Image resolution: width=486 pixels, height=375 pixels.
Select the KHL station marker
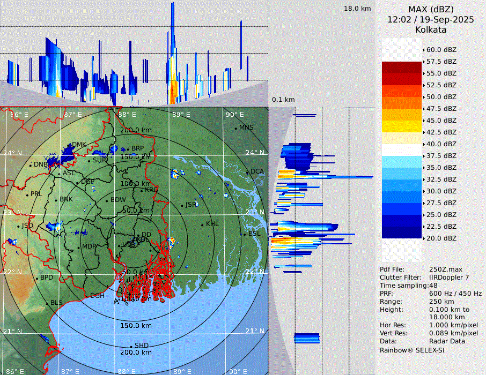pyautogui.click(x=203, y=224)
